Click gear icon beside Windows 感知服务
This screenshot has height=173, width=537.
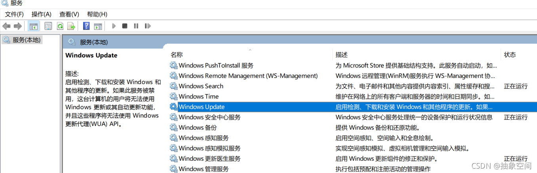point(173,138)
